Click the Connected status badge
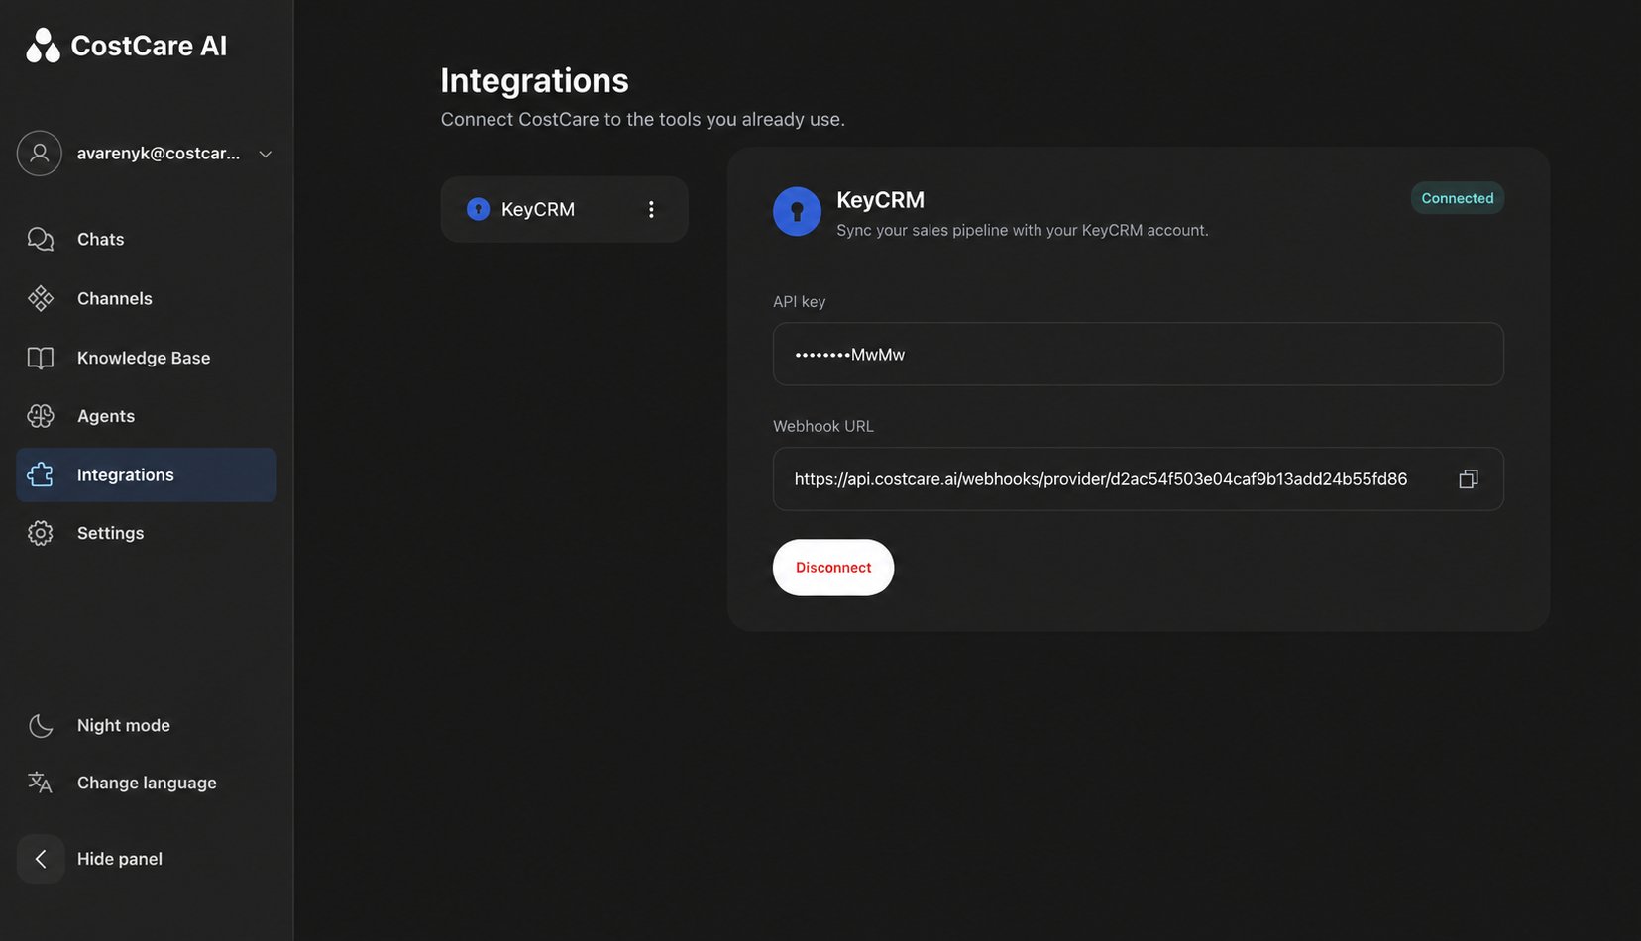The width and height of the screenshot is (1641, 941). [x=1458, y=198]
